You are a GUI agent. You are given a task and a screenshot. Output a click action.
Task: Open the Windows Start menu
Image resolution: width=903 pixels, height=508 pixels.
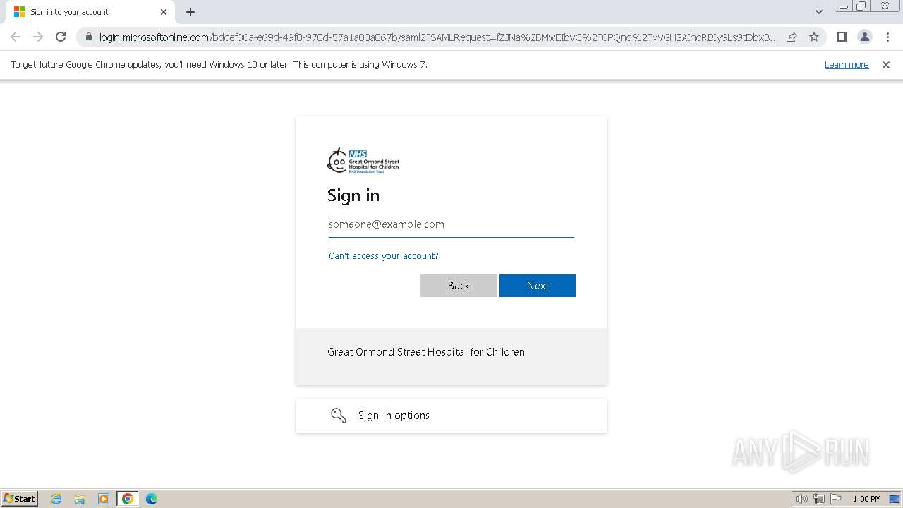click(20, 498)
